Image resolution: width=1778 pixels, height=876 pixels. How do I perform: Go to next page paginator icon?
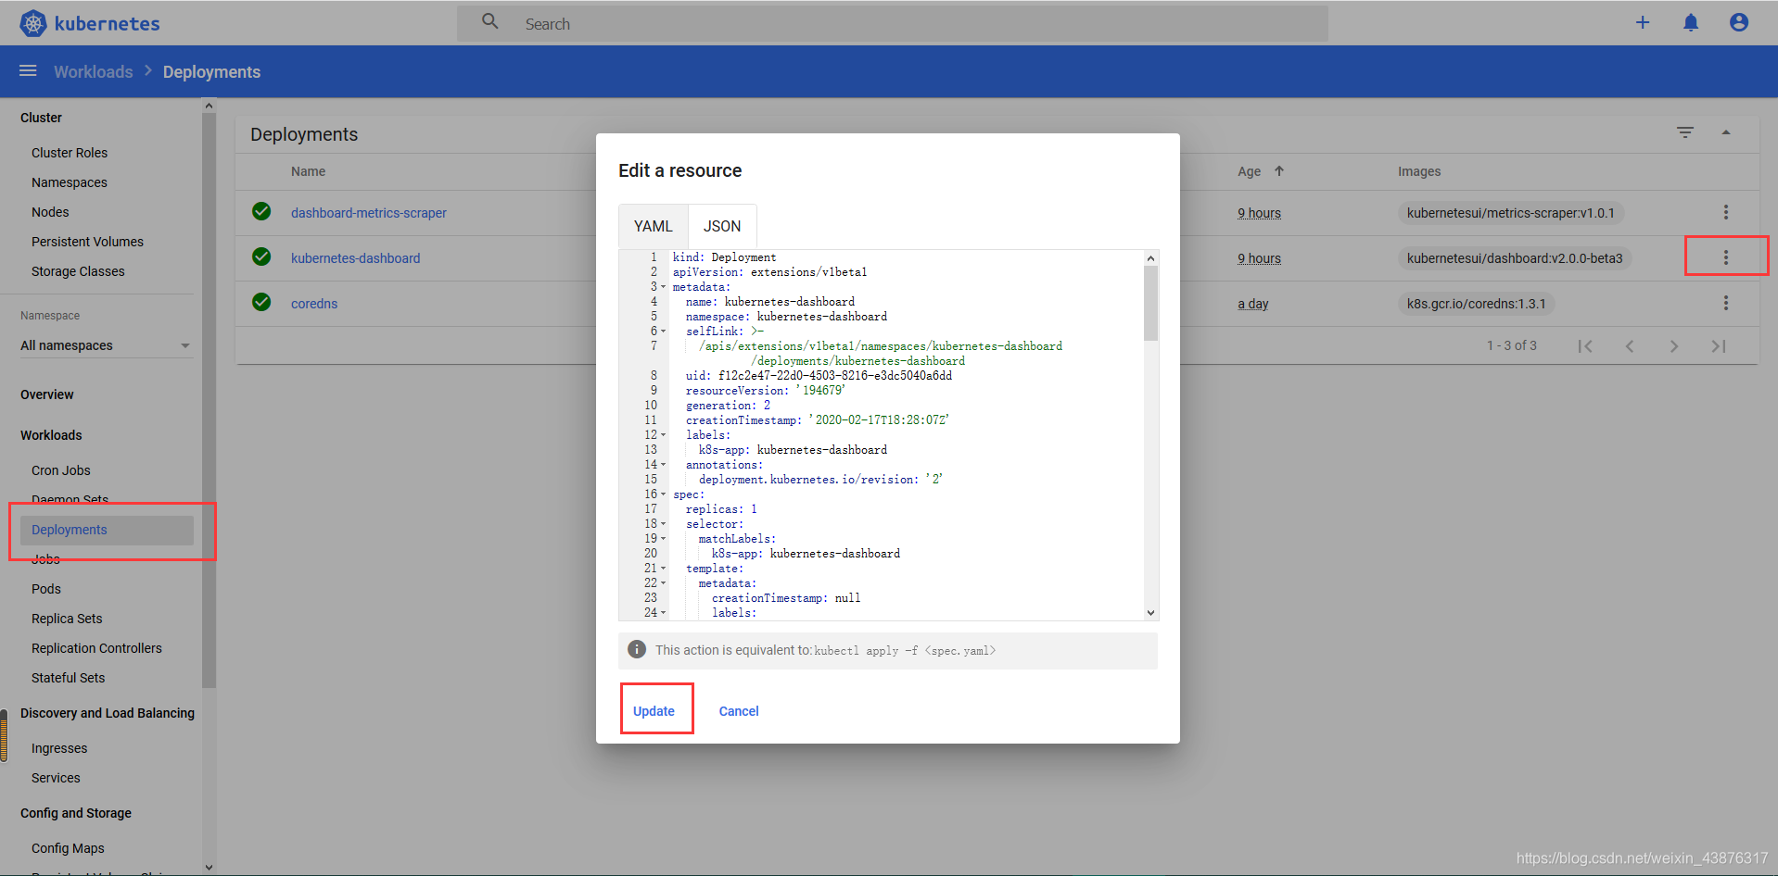[x=1674, y=346]
